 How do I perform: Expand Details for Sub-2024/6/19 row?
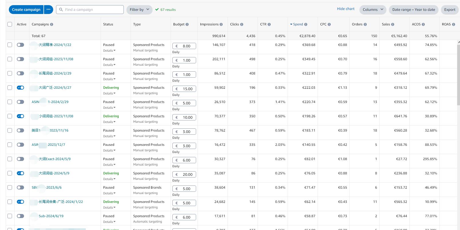[109, 222]
